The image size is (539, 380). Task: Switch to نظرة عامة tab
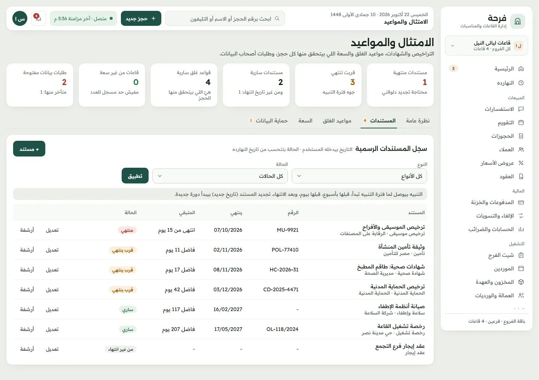click(418, 121)
